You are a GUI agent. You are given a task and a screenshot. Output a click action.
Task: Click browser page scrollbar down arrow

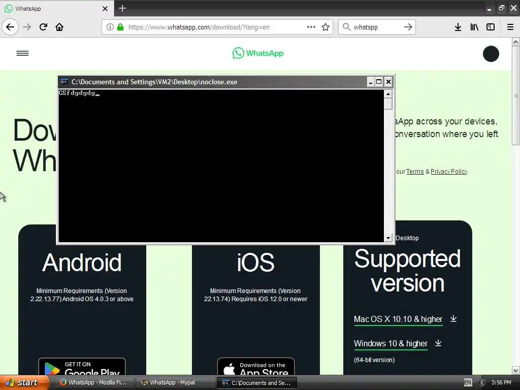pos(516,370)
